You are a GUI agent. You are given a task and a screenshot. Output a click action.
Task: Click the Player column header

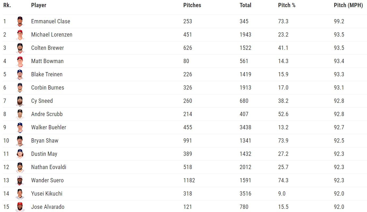pos(39,5)
